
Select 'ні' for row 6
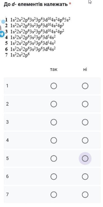(85, 177)
